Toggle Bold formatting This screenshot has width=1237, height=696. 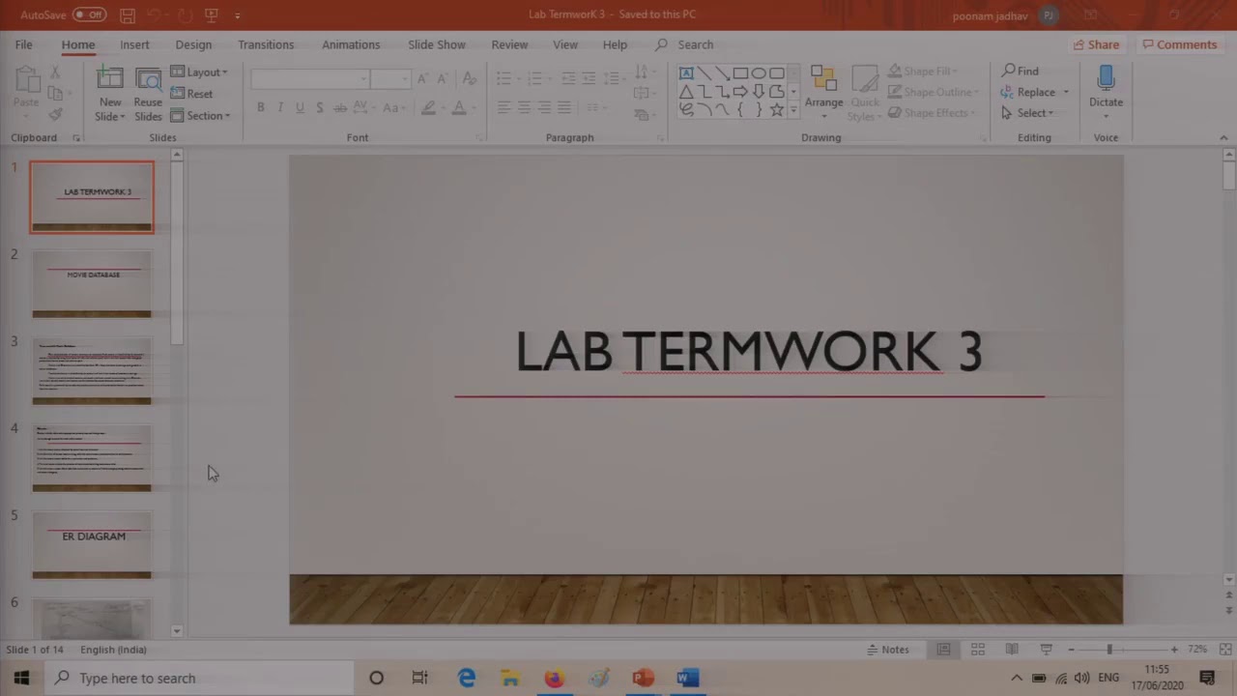(260, 107)
